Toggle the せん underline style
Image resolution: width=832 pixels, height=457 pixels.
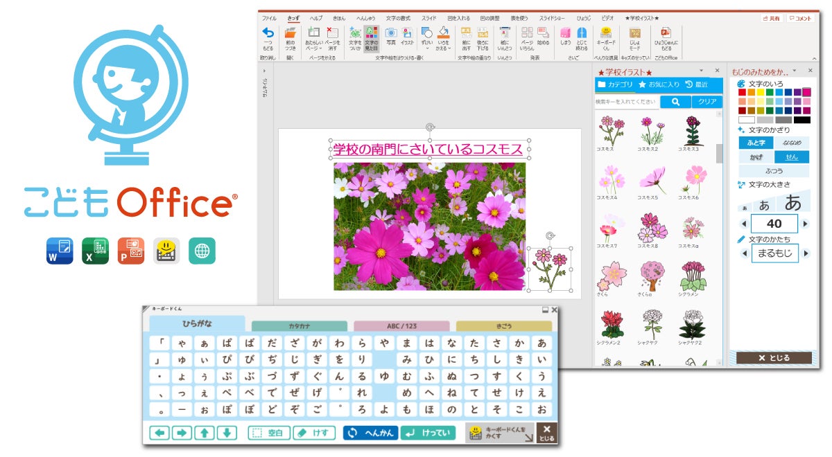click(x=791, y=157)
